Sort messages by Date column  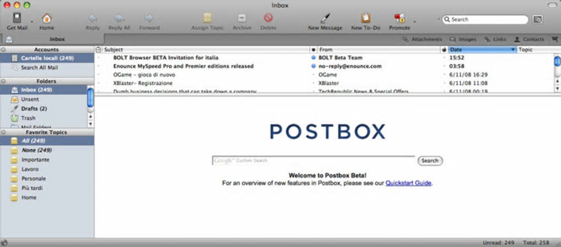[x=482, y=50]
